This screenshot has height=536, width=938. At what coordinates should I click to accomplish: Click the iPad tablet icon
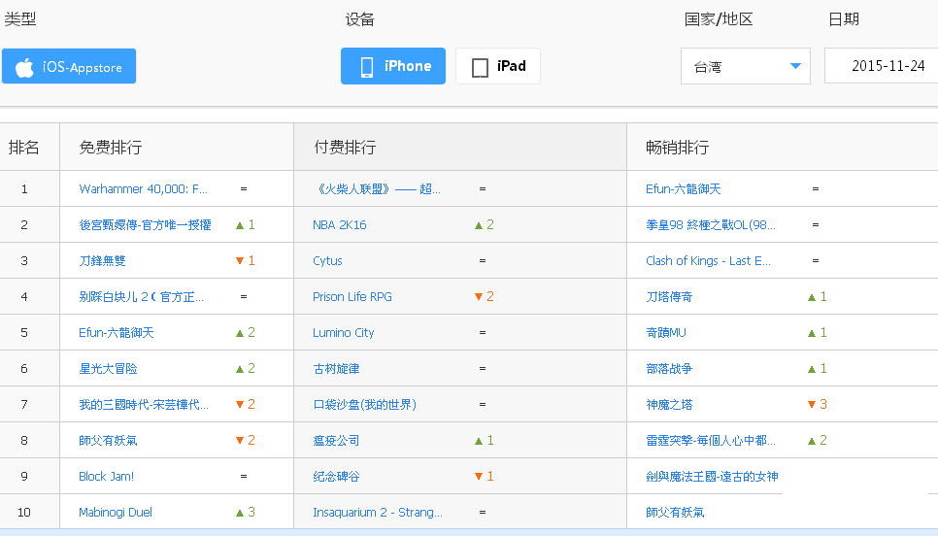click(480, 68)
